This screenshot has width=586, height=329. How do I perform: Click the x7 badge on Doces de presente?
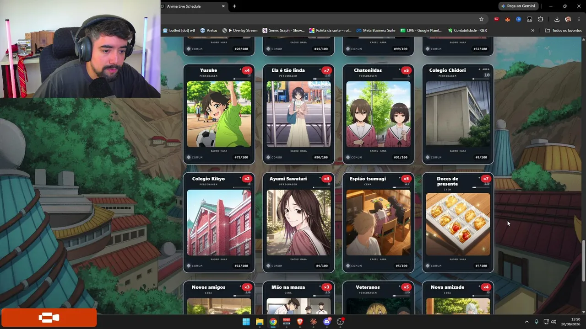(486, 179)
